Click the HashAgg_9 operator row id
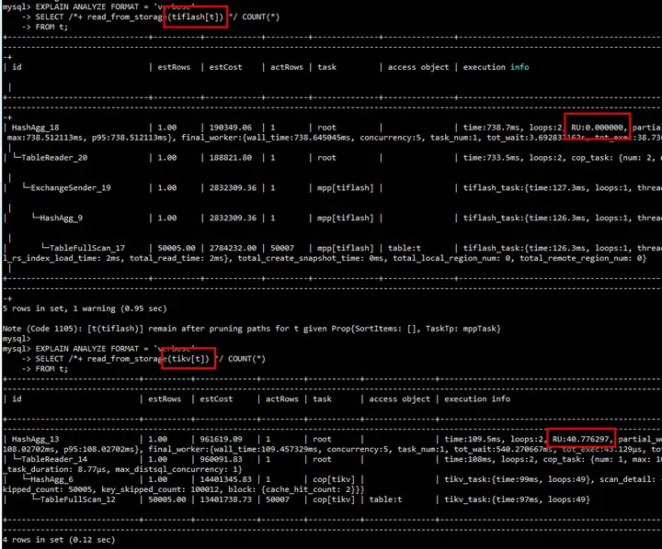Screen dimensions: 662x549 pyautogui.click(x=62, y=218)
